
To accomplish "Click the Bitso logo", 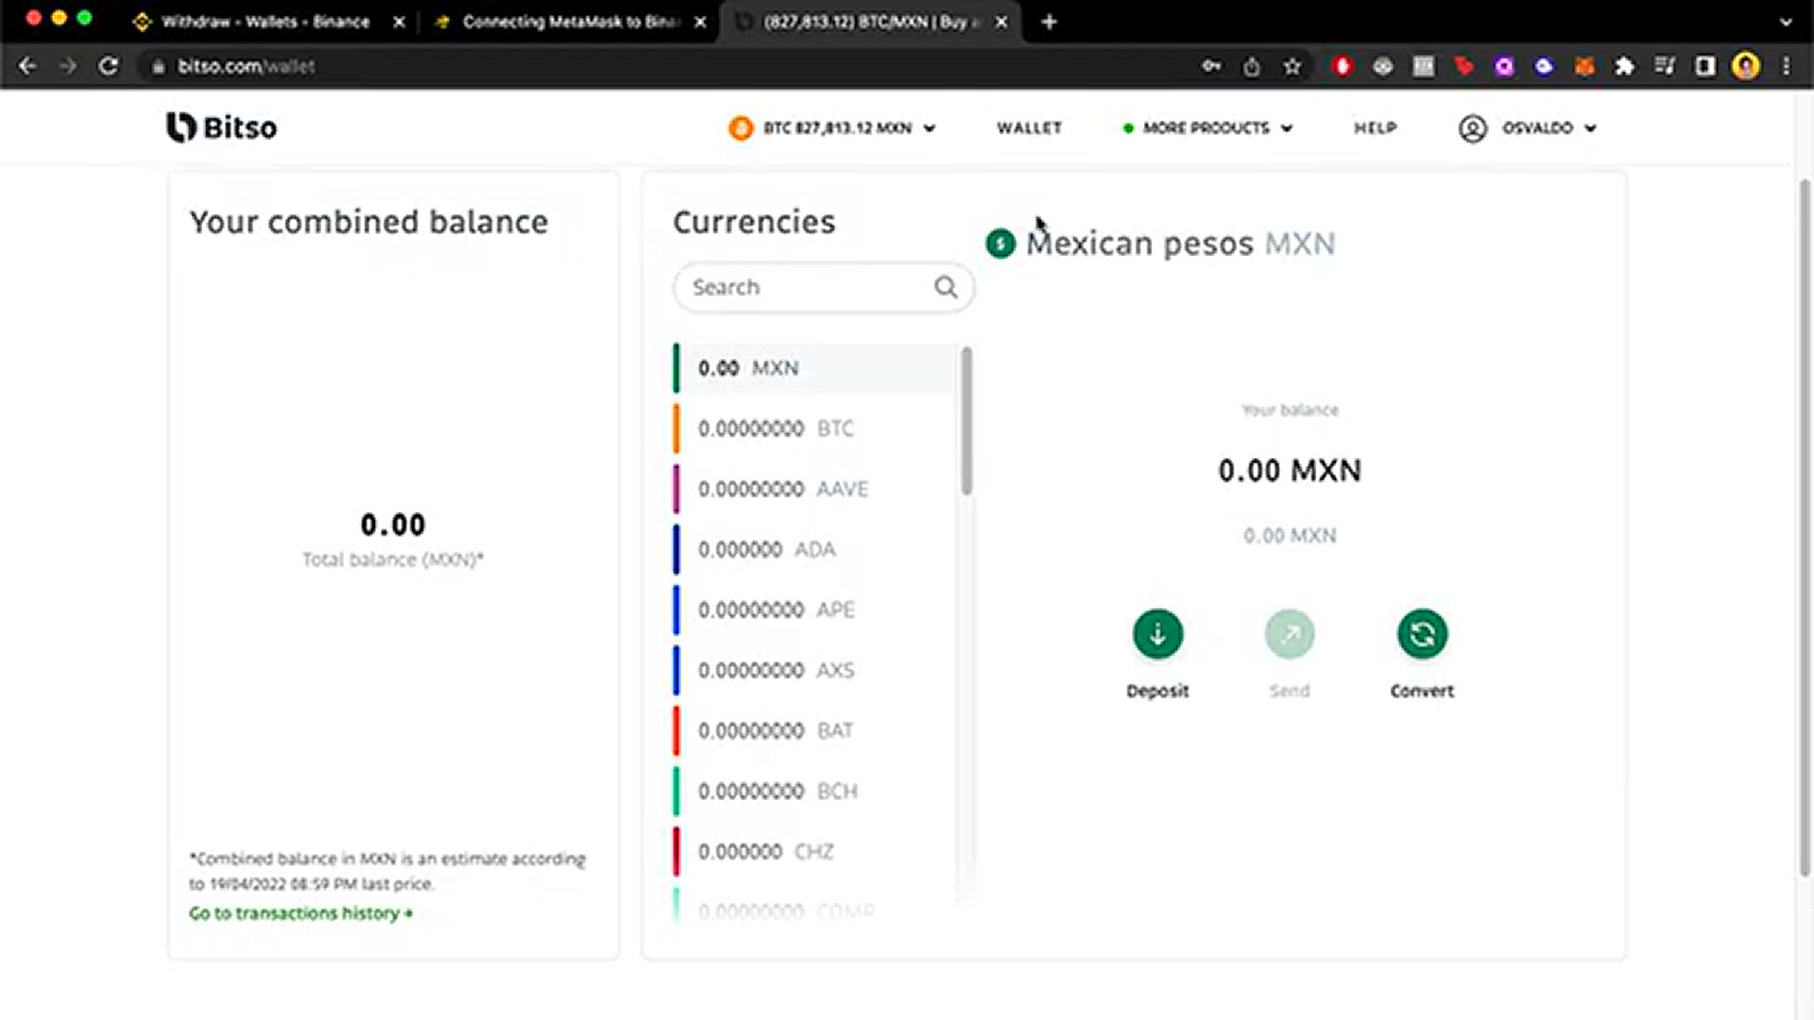I will (x=221, y=127).
